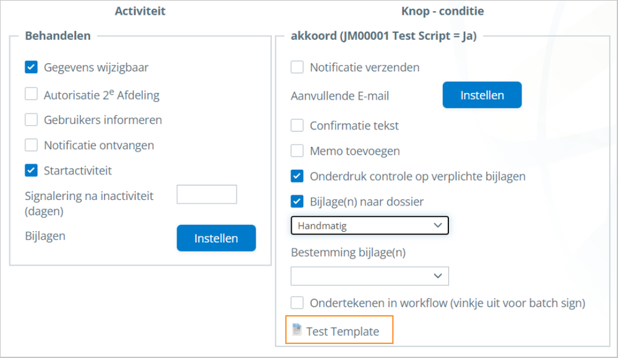This screenshot has height=358, width=618.
Task: Enable Notificatie verzenden
Action: (x=297, y=67)
